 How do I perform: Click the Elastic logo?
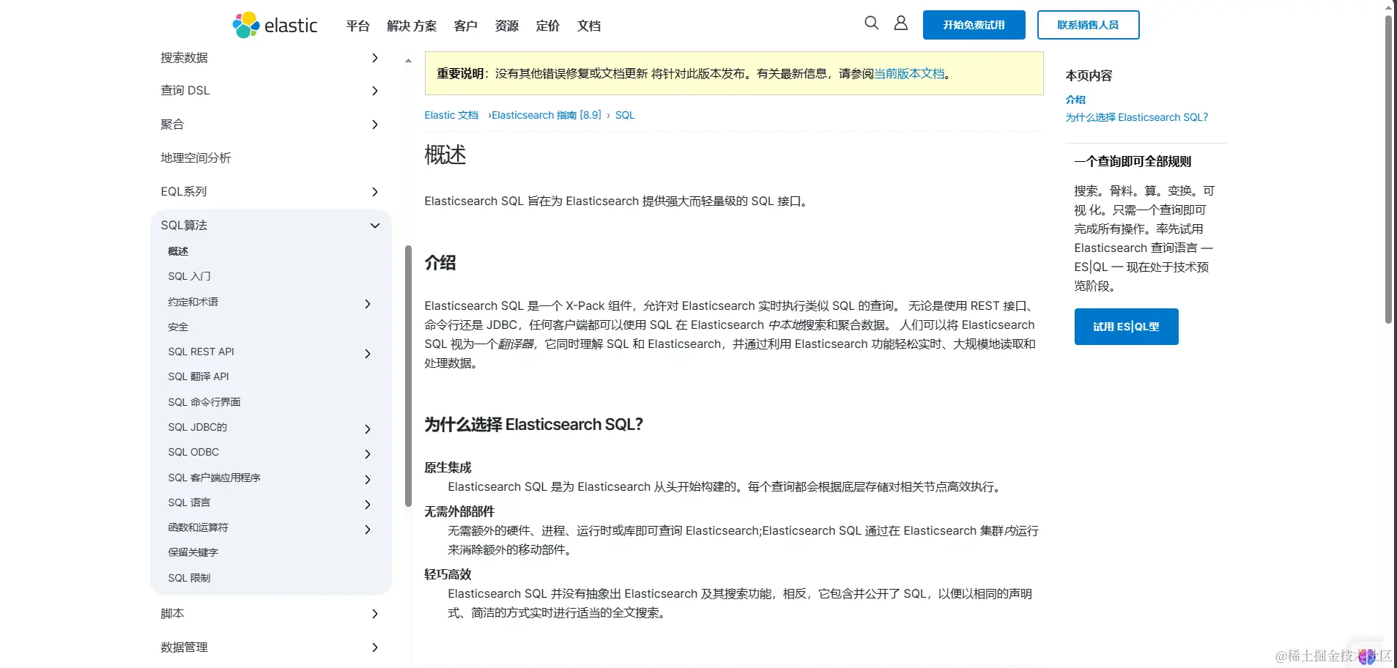tap(275, 25)
